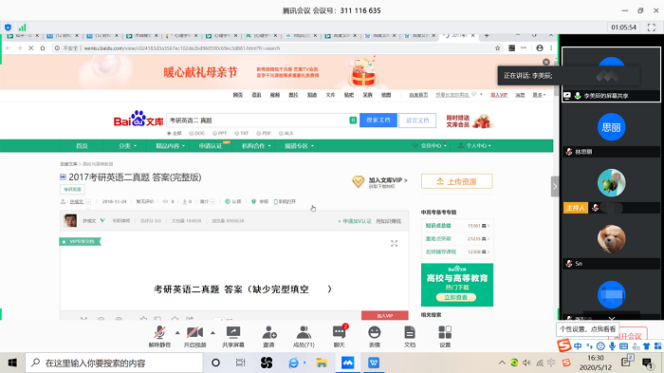This screenshot has height=373, width=664.
Task: Expand audio options arrow beside microphone
Action: pos(177,332)
